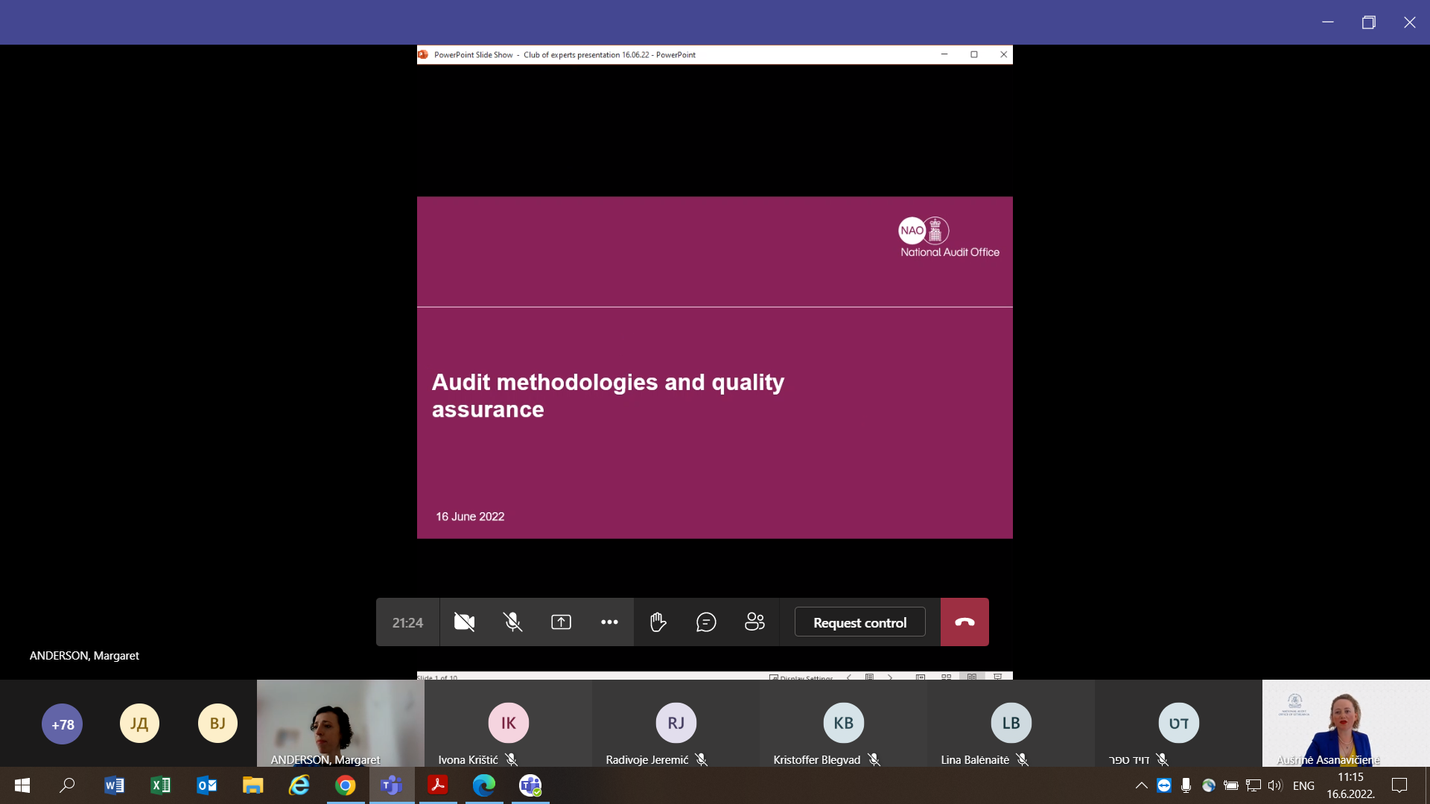Viewport: 1430px width, 804px height.
Task: Open More actions ellipsis menu
Action: (x=609, y=622)
